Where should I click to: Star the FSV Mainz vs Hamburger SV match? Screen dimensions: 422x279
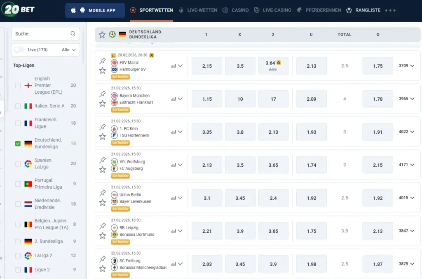click(103, 71)
